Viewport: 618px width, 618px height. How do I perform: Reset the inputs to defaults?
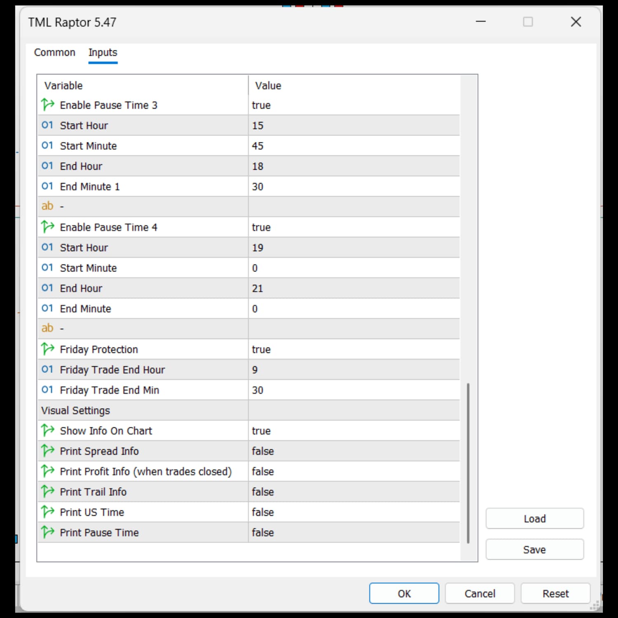(556, 594)
